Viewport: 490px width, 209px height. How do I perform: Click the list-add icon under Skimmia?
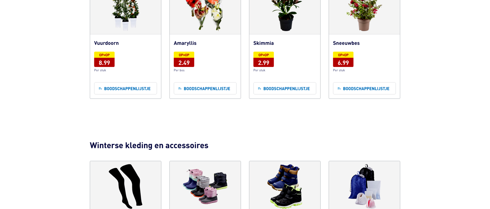(259, 88)
